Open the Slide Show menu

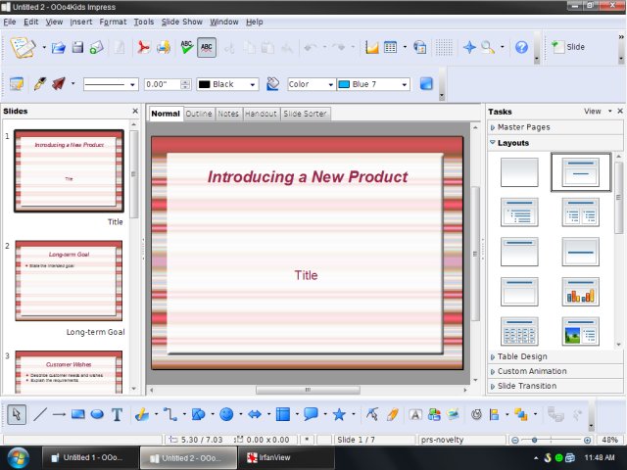click(181, 21)
